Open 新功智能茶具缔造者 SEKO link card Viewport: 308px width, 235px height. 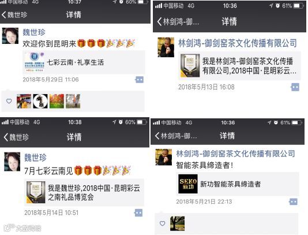[238, 184]
